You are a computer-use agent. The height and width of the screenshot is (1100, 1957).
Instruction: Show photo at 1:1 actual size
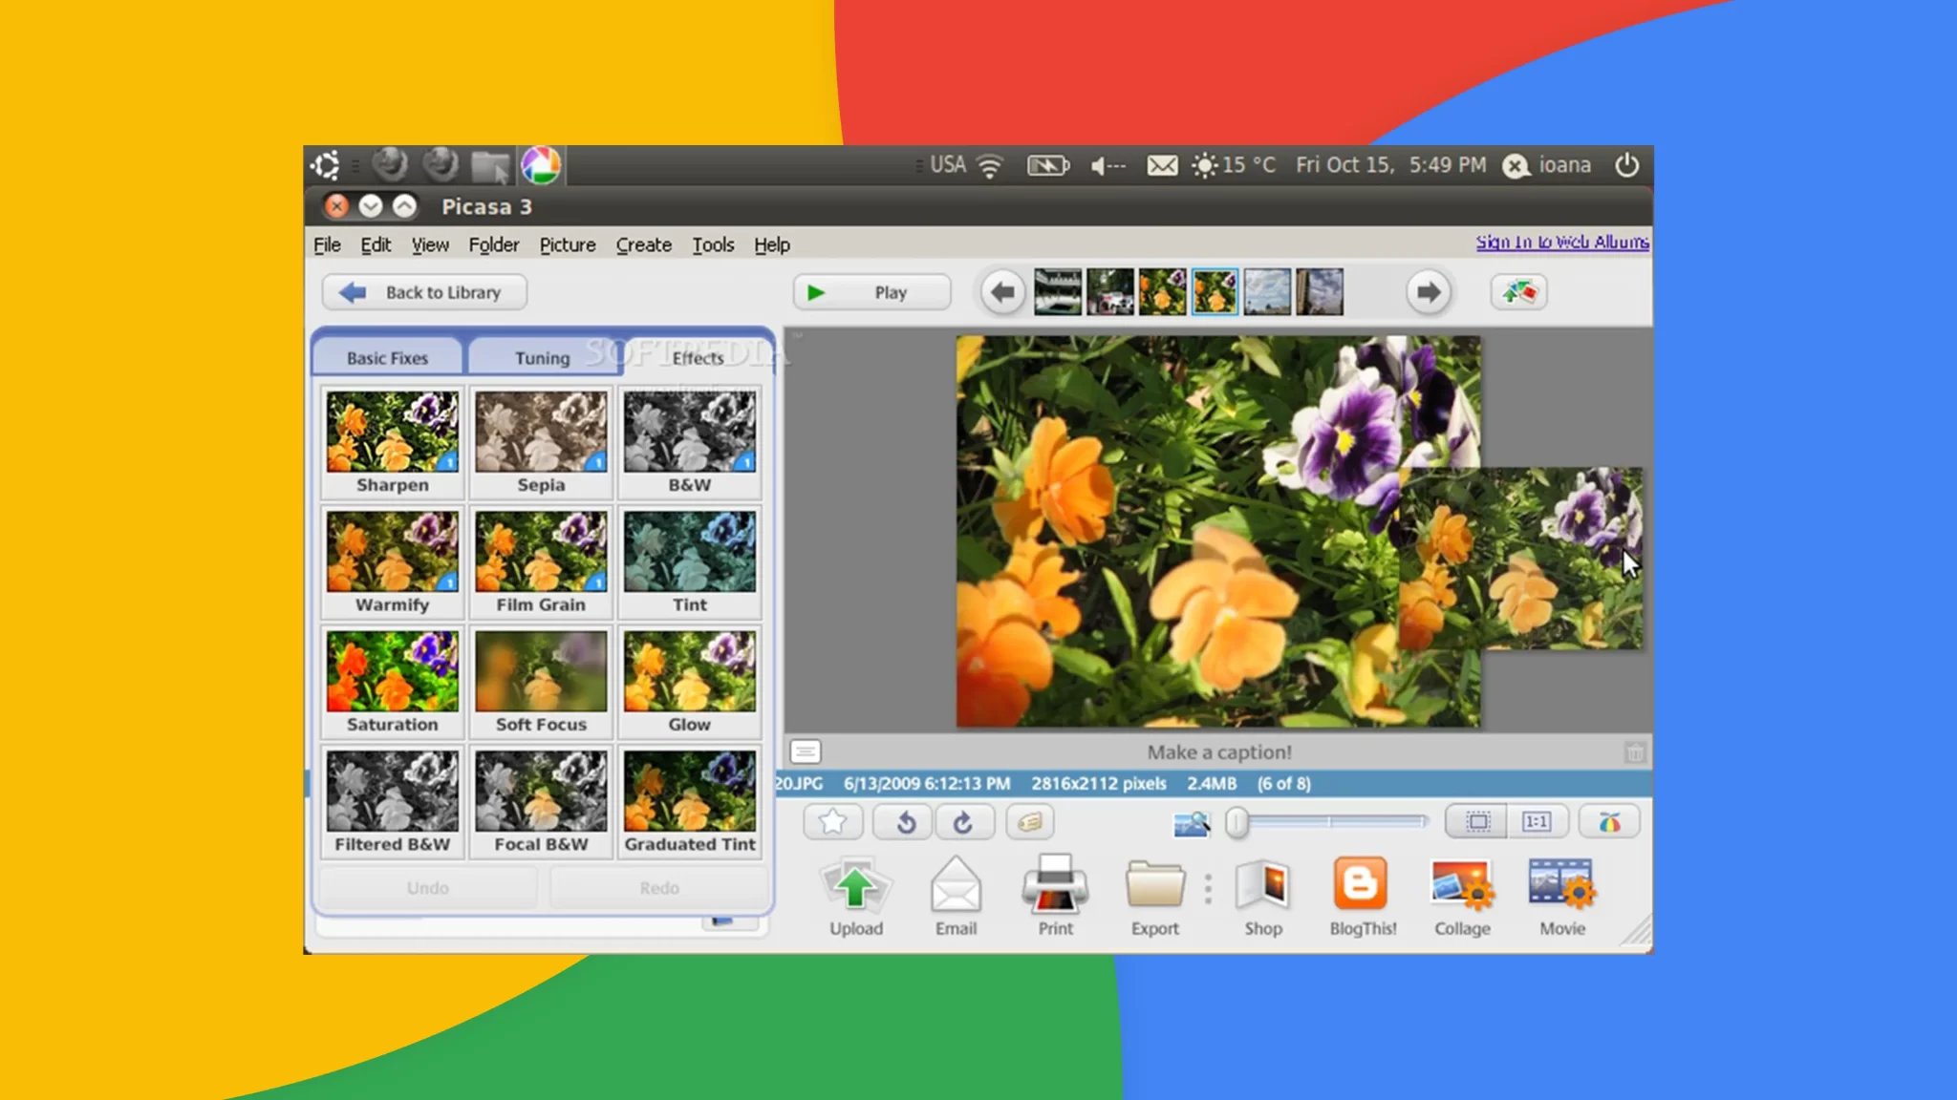click(1537, 821)
